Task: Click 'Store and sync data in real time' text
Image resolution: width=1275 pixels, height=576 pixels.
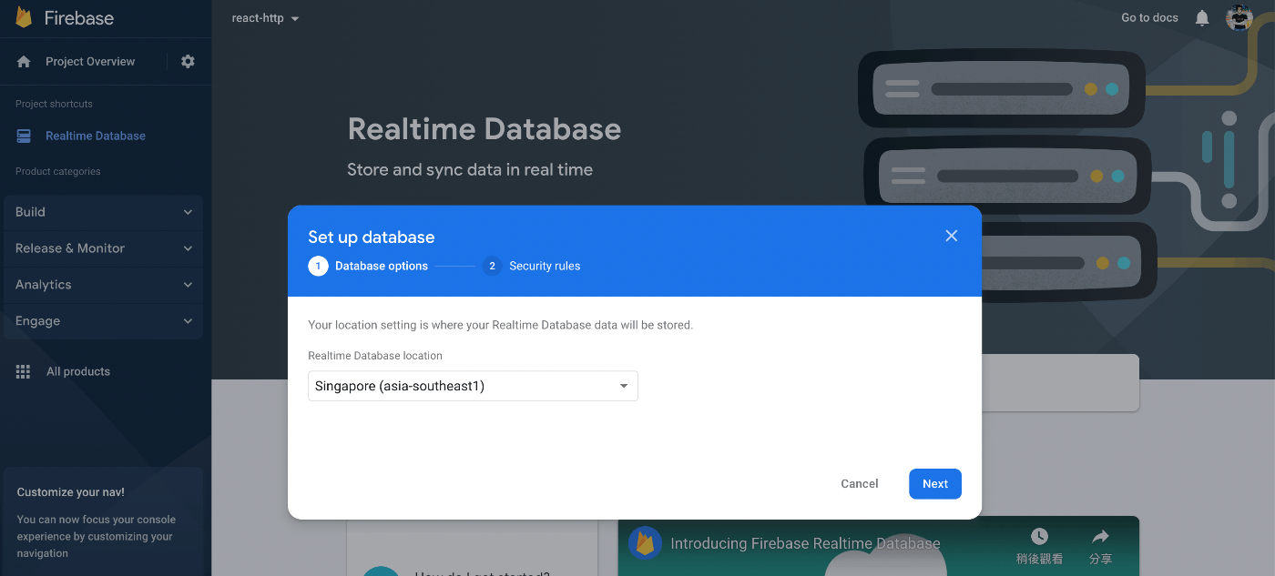Action: click(470, 169)
